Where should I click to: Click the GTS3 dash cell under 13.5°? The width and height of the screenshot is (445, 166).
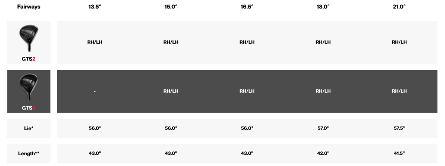pos(95,91)
